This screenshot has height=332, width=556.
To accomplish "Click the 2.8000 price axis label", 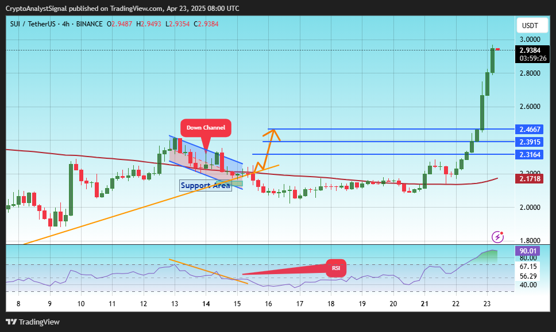I will (530, 73).
